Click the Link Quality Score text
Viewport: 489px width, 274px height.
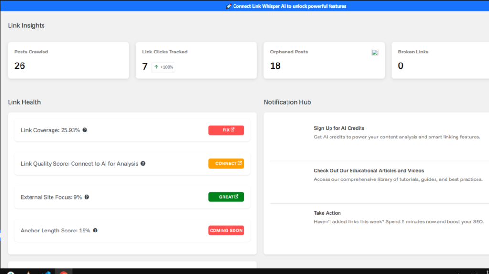coord(79,164)
